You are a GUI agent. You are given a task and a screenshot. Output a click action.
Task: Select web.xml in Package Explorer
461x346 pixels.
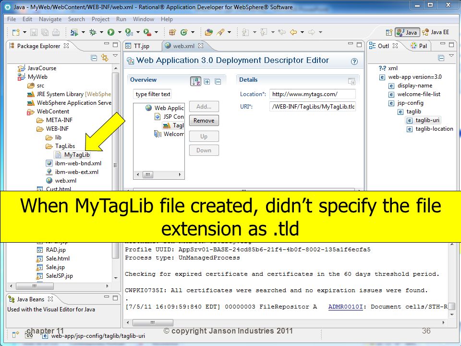61,181
